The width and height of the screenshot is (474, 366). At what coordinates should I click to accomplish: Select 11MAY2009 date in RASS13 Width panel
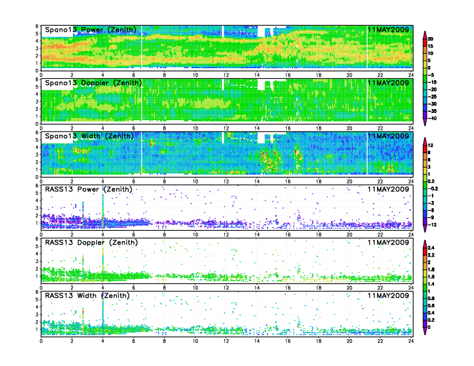click(x=388, y=295)
